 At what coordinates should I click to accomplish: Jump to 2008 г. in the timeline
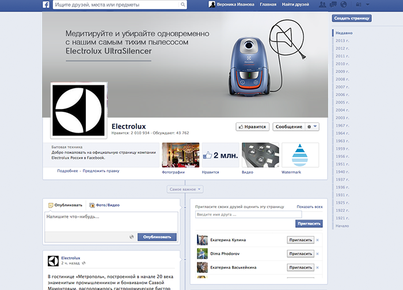tap(343, 79)
